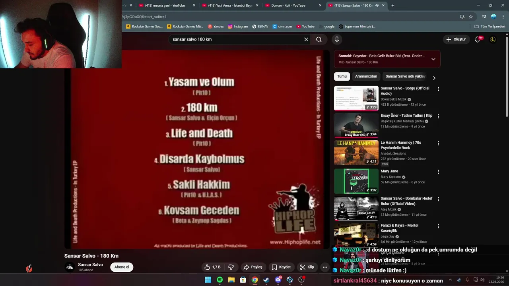
Task: Share the video with Paylaş
Action: pos(253,267)
